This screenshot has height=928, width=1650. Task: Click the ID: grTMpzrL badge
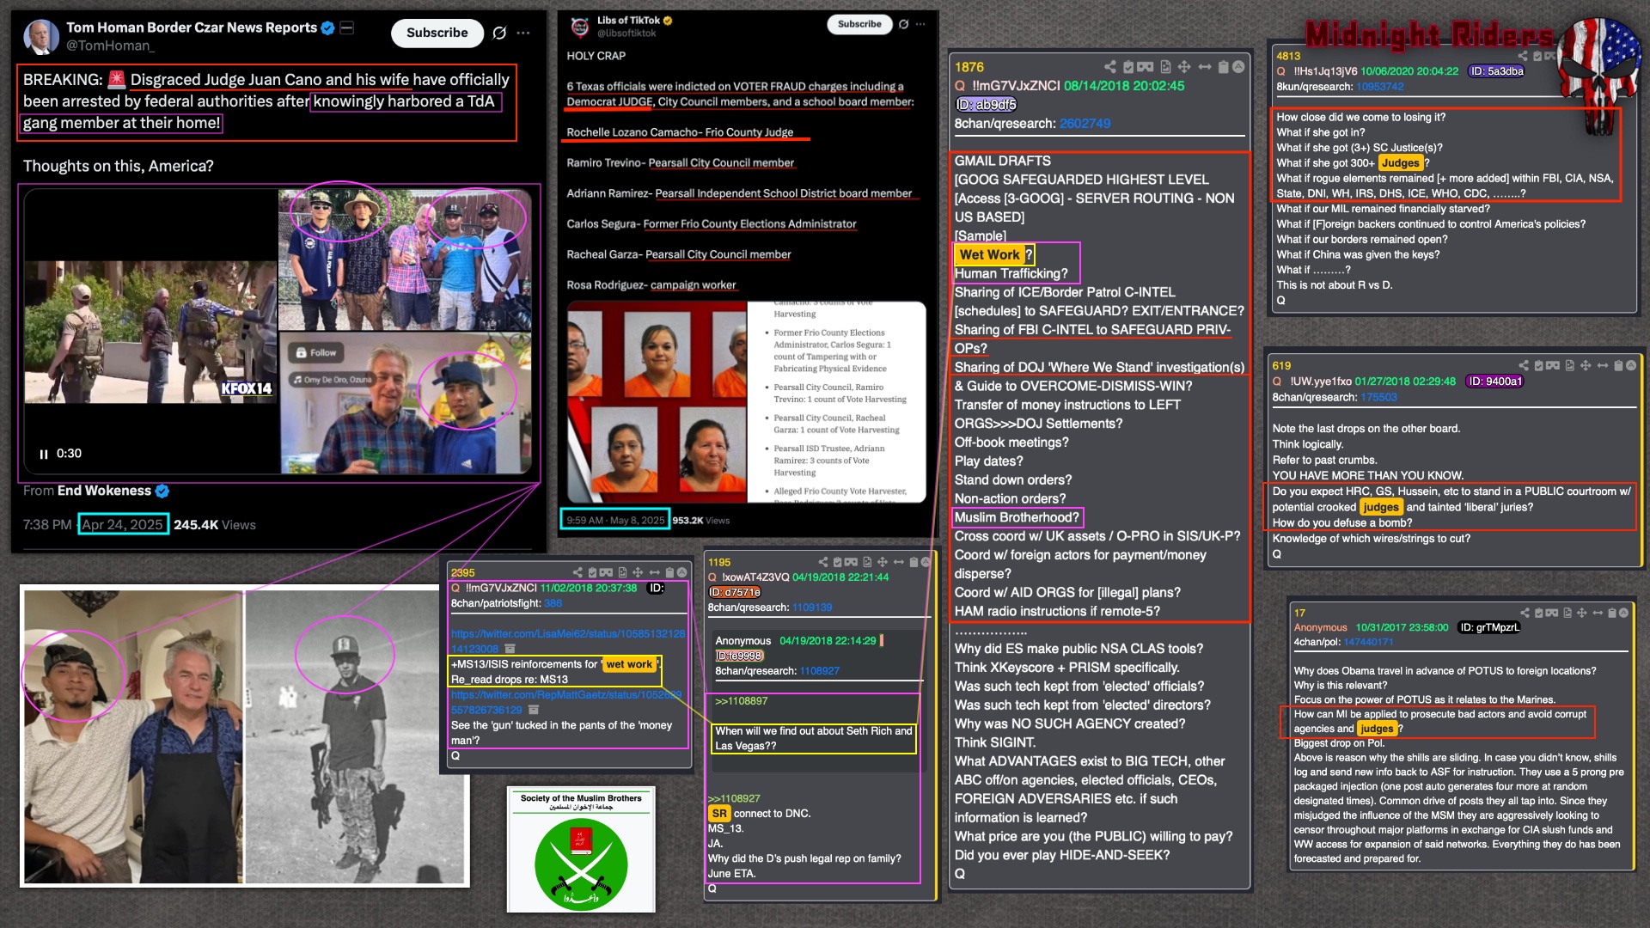[x=1489, y=627]
